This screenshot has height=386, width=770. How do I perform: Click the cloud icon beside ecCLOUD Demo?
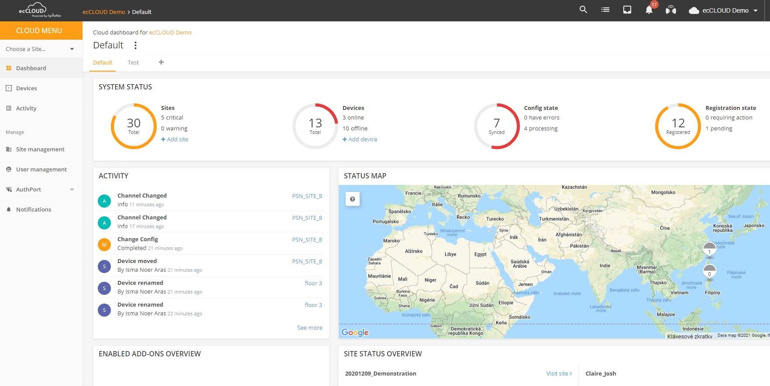click(694, 10)
